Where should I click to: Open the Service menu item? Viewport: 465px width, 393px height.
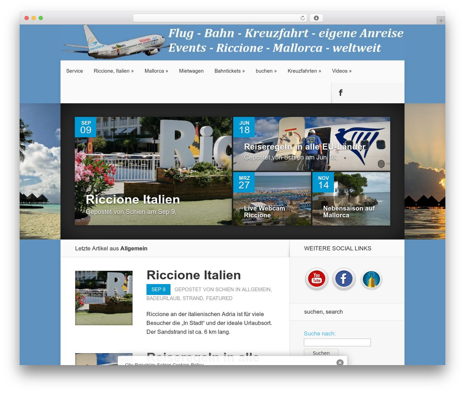(74, 71)
